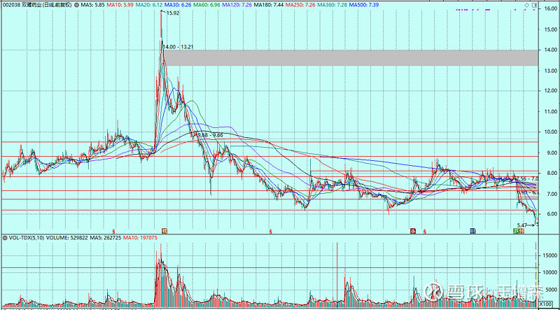560x310 pixels.
Task: Click the orange event marker below the price spike
Action: pos(164,230)
